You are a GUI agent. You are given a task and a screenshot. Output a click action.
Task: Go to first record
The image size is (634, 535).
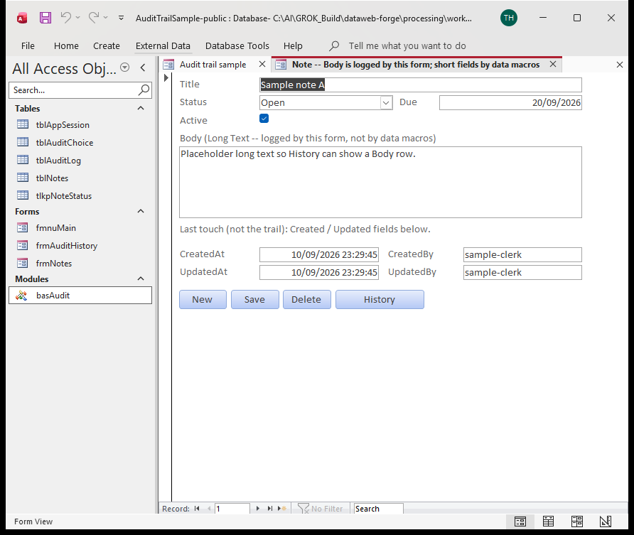(197, 509)
